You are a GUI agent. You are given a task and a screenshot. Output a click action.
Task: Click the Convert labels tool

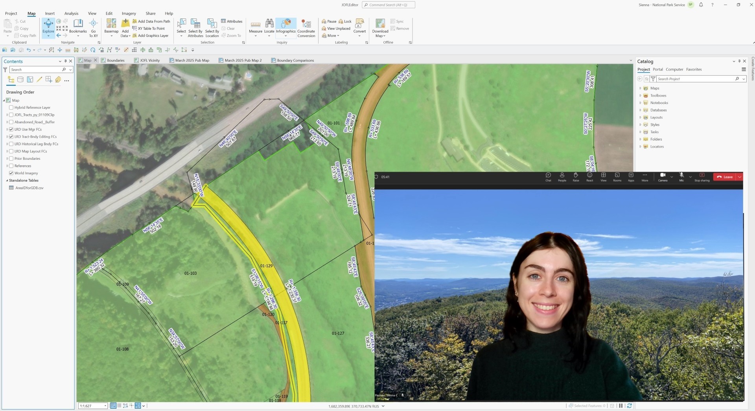[359, 27]
